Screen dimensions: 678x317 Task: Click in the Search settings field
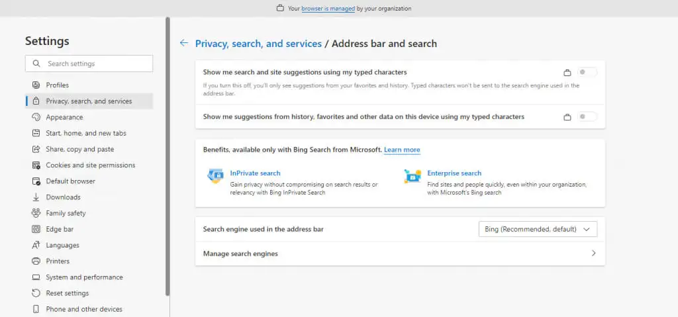89,64
